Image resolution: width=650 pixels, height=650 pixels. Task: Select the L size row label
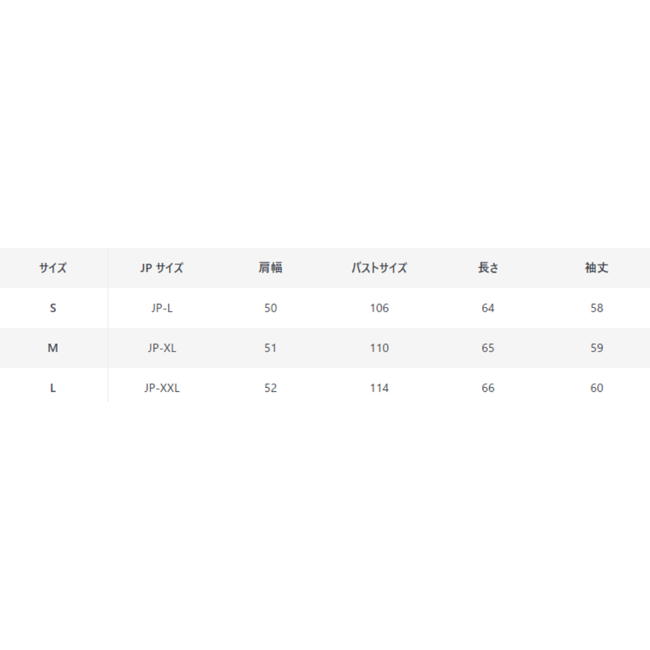(x=52, y=388)
